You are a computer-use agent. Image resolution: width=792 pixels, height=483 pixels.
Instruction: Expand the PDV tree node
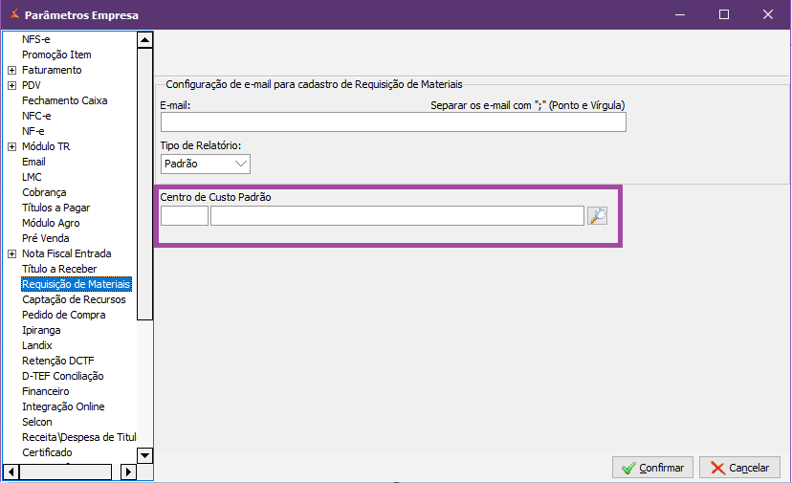11,85
